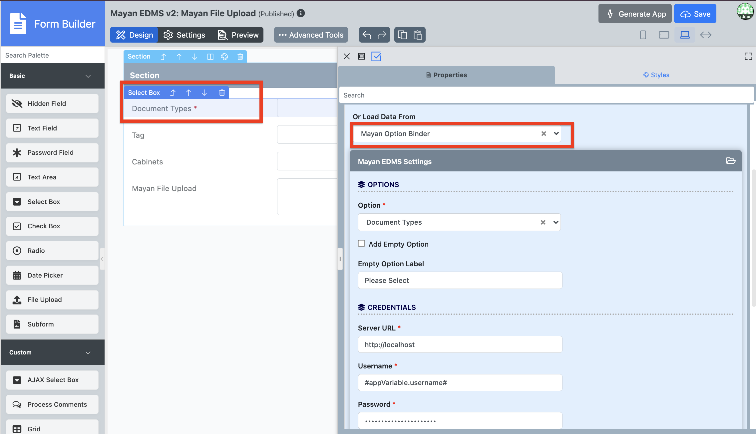Switch to the Styles tab
The height and width of the screenshot is (434, 756).
(x=656, y=75)
